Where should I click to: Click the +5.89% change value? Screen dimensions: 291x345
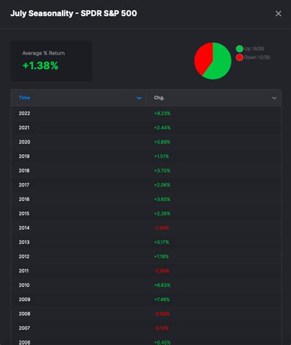click(x=162, y=142)
